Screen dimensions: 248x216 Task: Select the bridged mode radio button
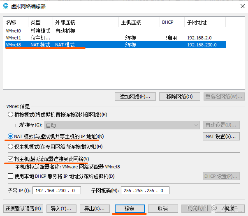(10, 115)
